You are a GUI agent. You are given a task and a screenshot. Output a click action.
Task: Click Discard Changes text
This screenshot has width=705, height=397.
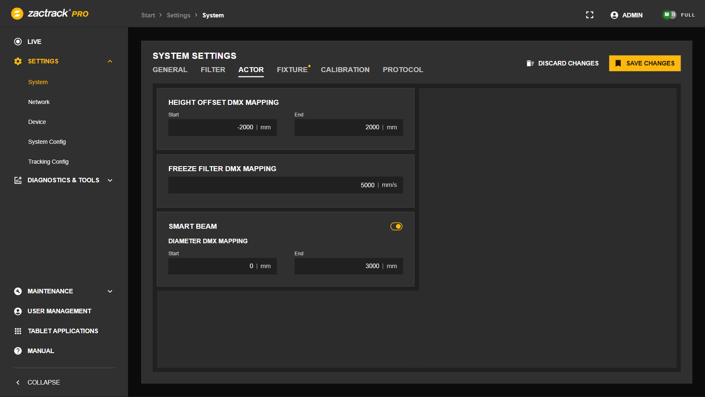tap(568, 63)
